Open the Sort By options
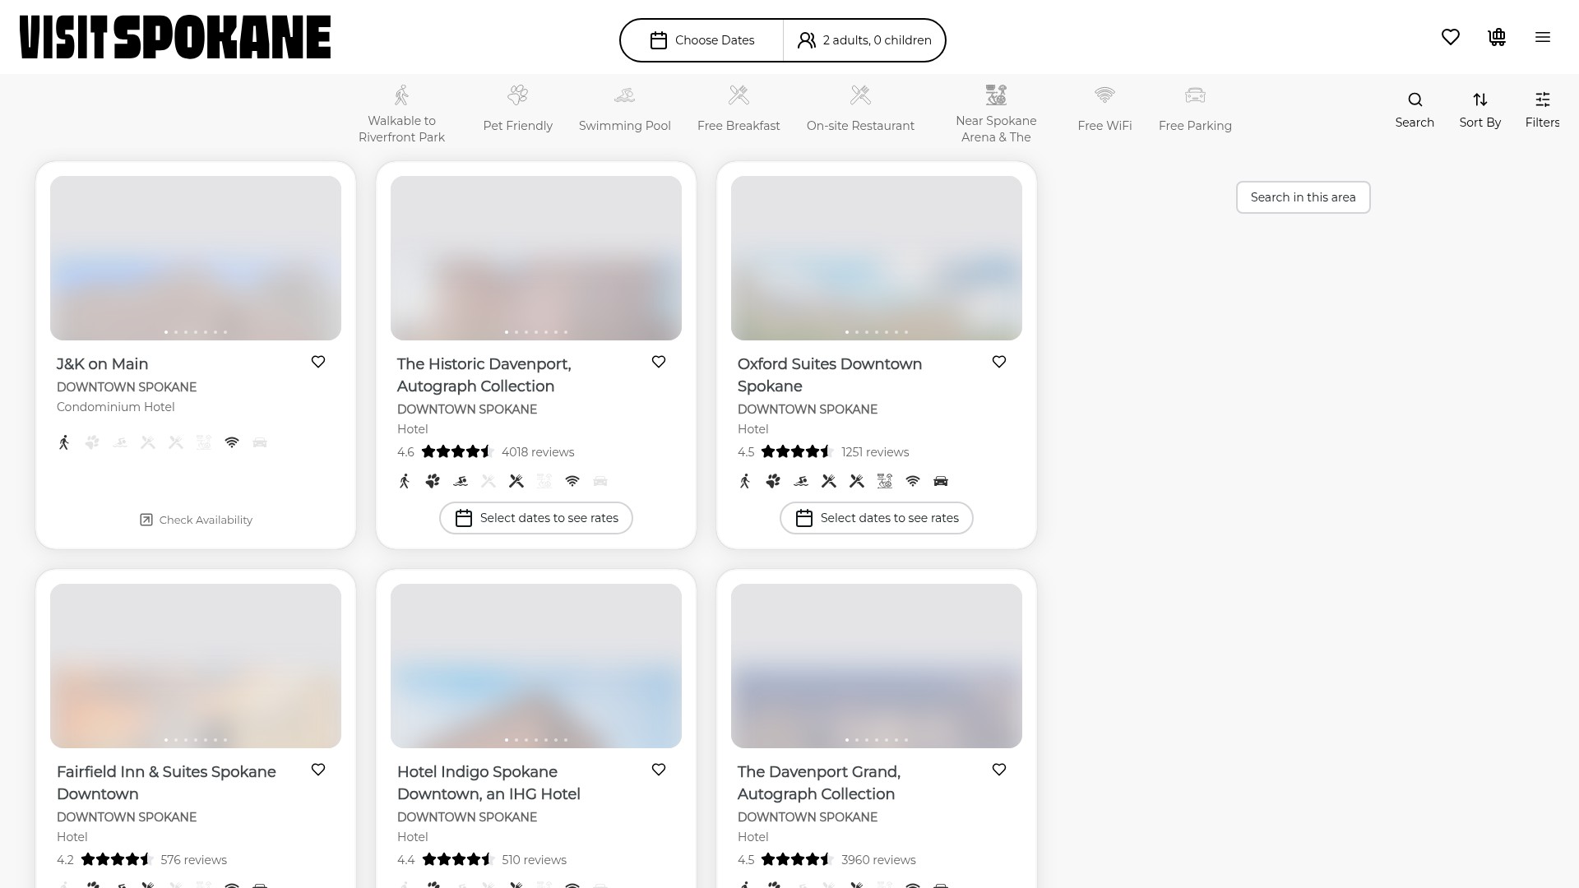This screenshot has width=1579, height=888. pos(1480,110)
